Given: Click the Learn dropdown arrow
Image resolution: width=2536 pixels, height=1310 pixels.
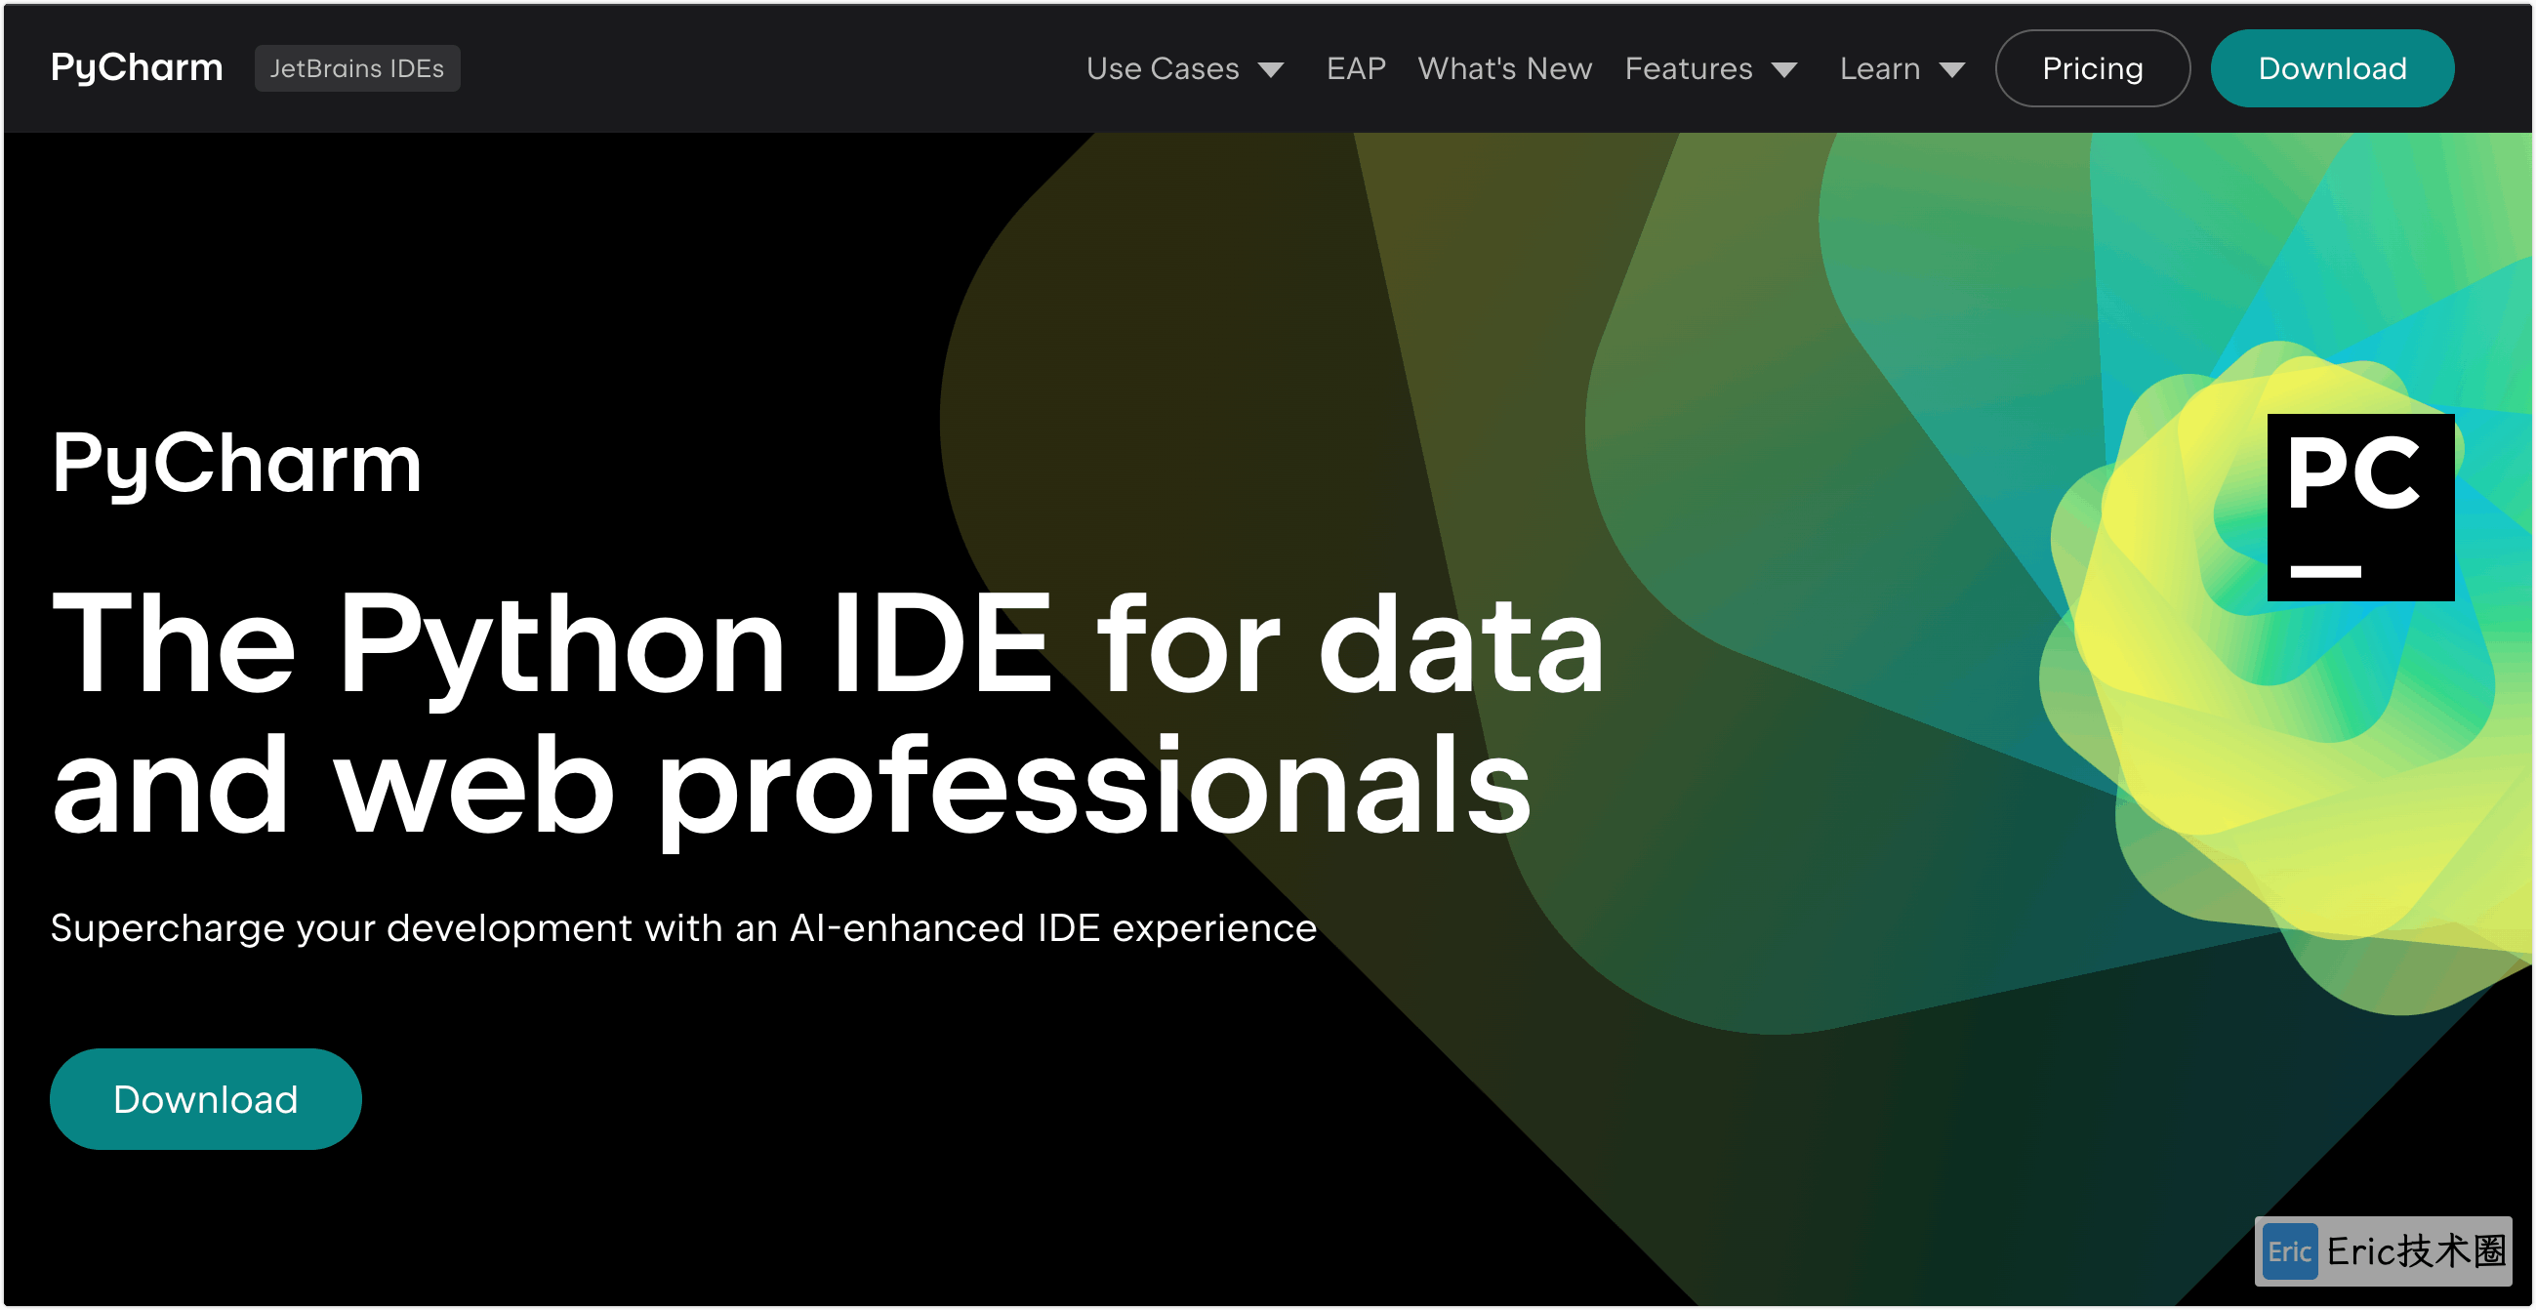Looking at the screenshot, I should click(x=1952, y=70).
